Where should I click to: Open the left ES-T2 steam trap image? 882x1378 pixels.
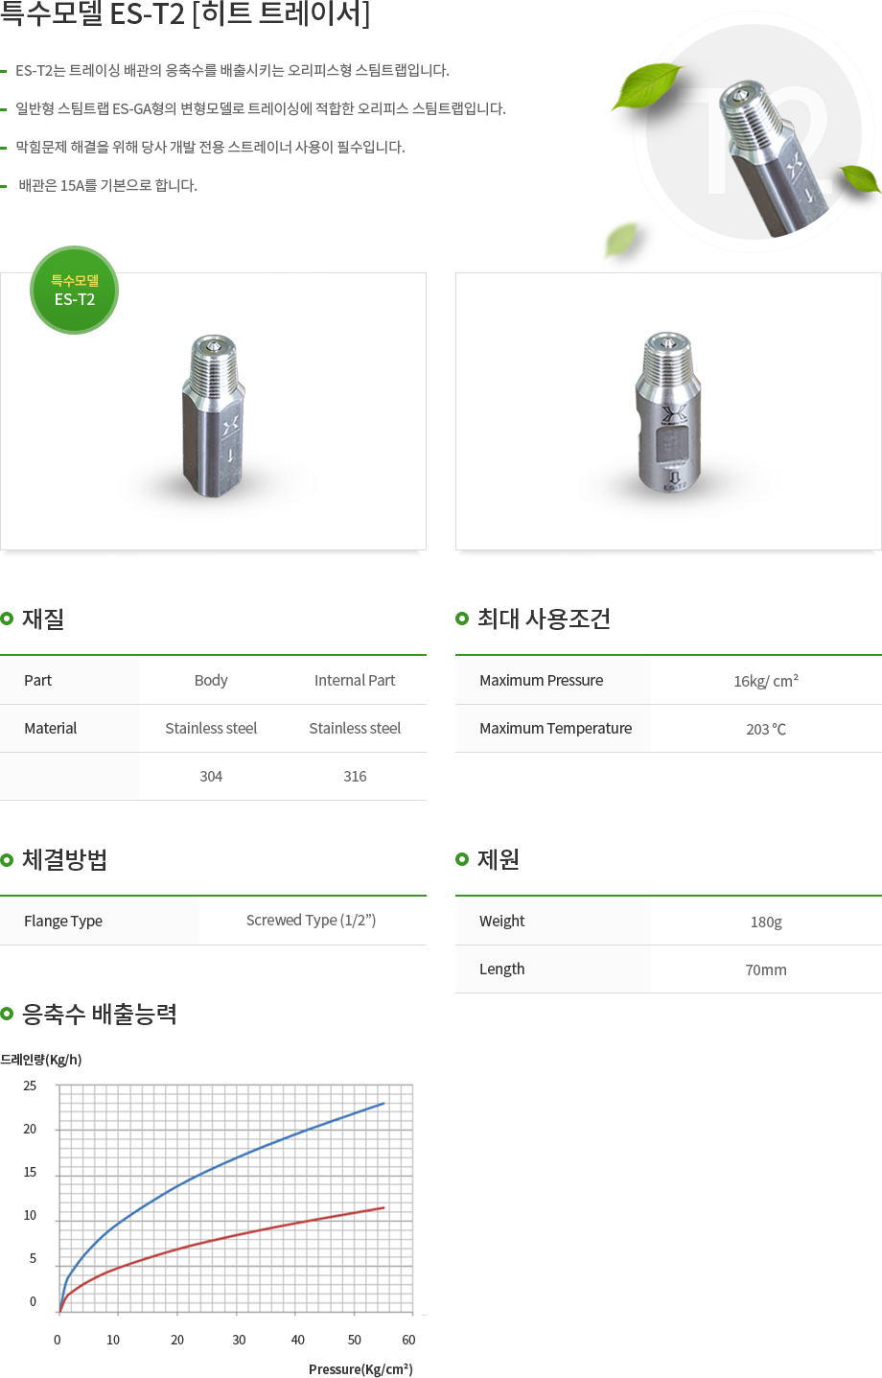pyautogui.click(x=213, y=411)
